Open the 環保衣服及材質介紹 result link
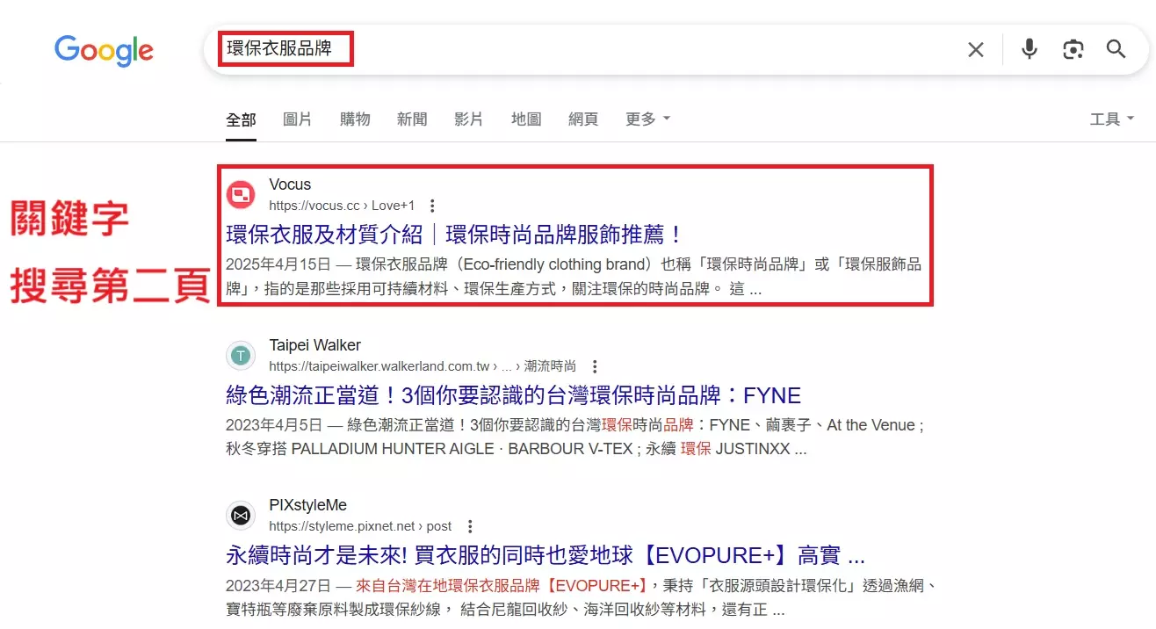 (449, 235)
